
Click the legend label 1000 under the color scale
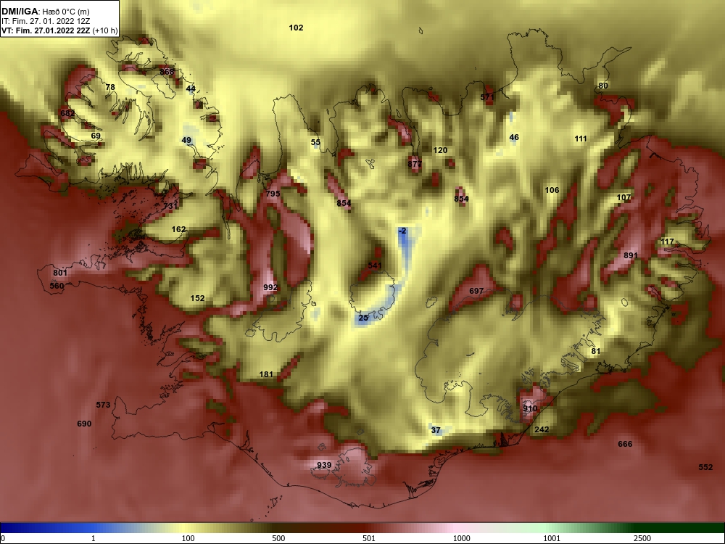coord(461,538)
